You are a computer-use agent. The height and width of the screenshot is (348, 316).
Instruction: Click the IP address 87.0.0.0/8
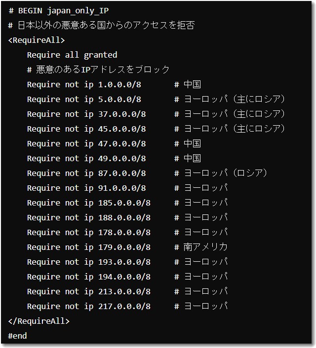122,173
